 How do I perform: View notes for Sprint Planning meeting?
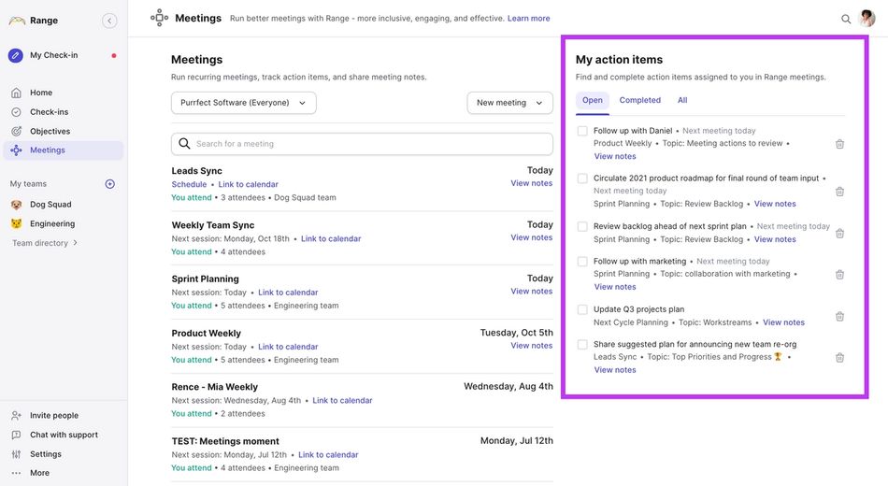click(531, 292)
